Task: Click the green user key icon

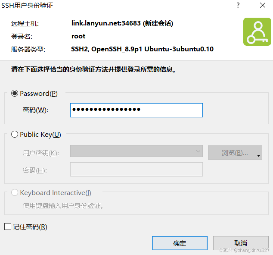Action: point(257,32)
